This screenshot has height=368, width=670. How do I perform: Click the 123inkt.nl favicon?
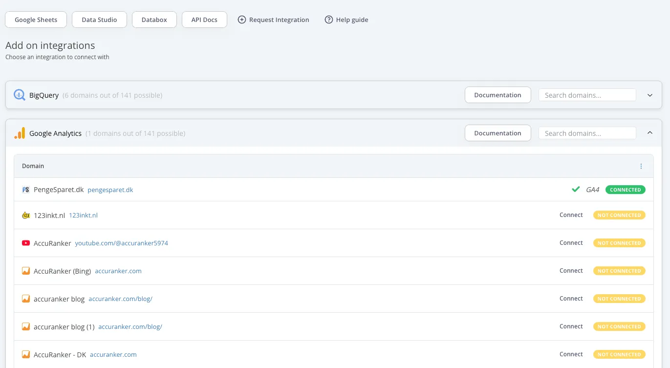[x=25, y=215]
